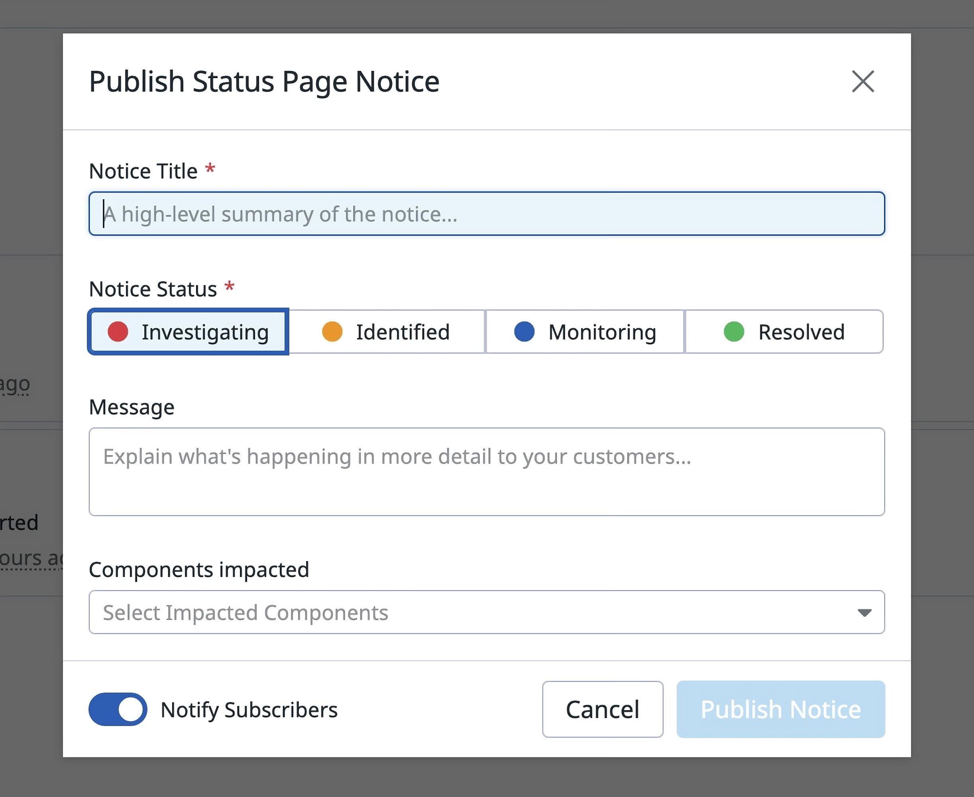The image size is (974, 797).
Task: Click the orange Identified status dot
Action: (332, 332)
